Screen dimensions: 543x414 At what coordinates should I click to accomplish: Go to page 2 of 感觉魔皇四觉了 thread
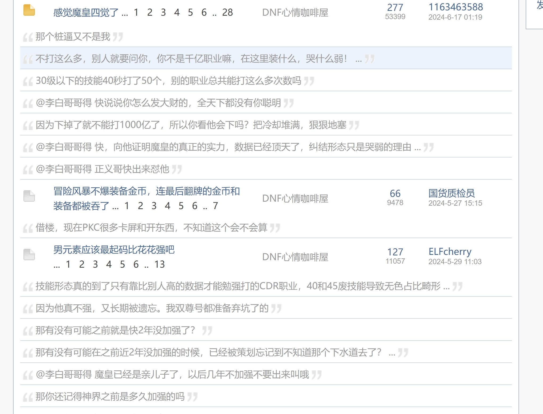(x=150, y=13)
